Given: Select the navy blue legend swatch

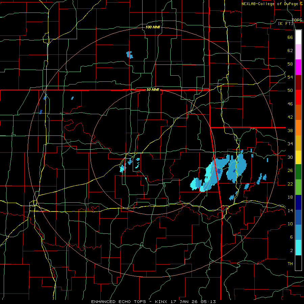Looking at the screenshot, I should [x=298, y=202].
